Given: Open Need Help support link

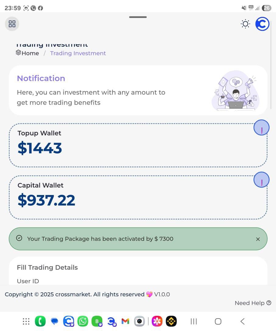Looking at the screenshot, I should pos(253,303).
